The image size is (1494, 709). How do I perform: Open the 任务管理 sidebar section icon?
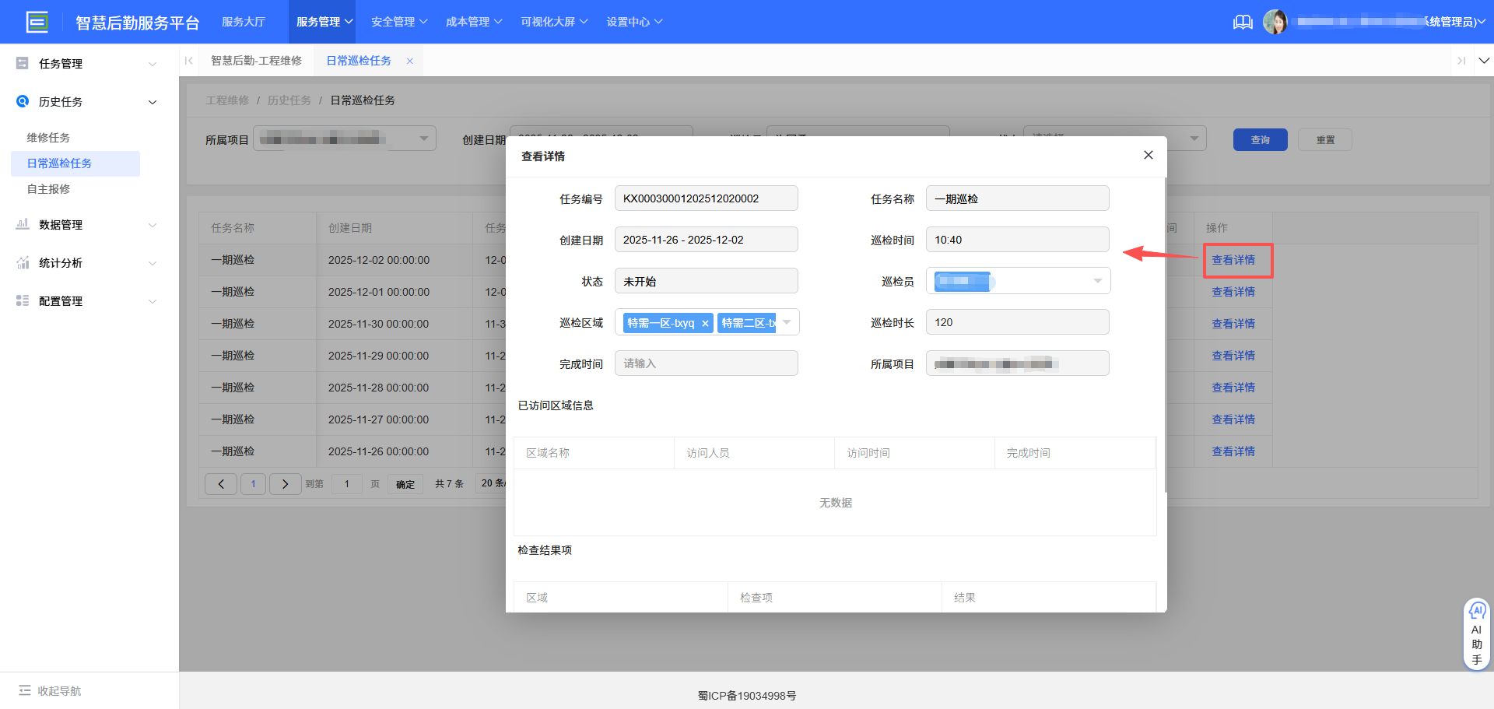[x=22, y=63]
